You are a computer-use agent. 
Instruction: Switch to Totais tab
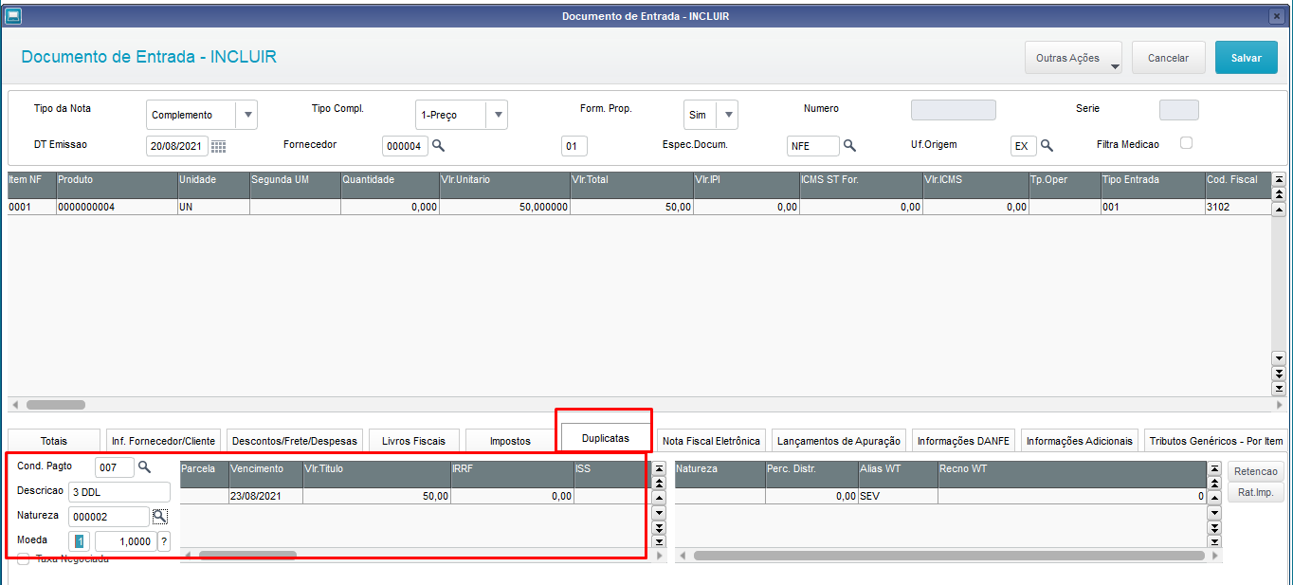(54, 441)
